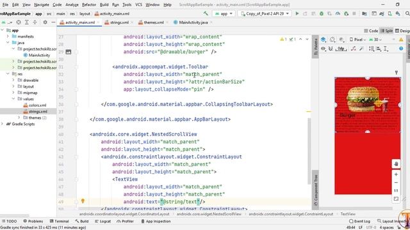Click the Clear constraints icon

(x=353, y=49)
